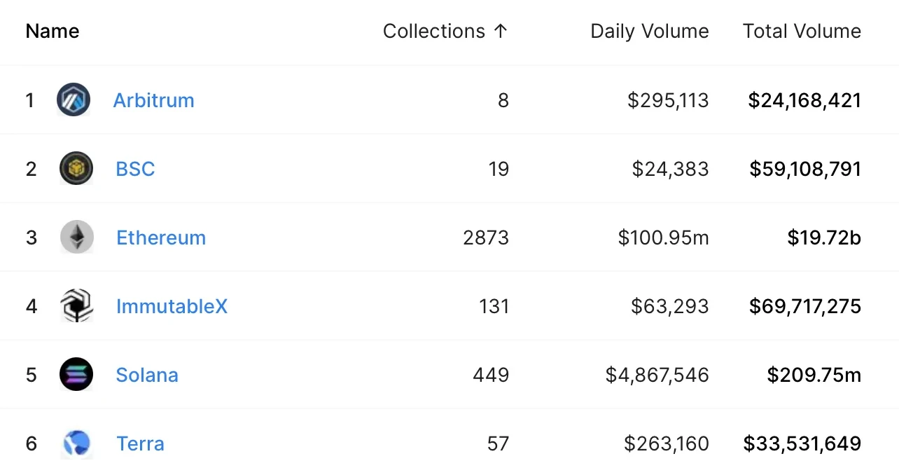899x475 pixels.
Task: Visit the Solana chain link
Action: click(147, 375)
